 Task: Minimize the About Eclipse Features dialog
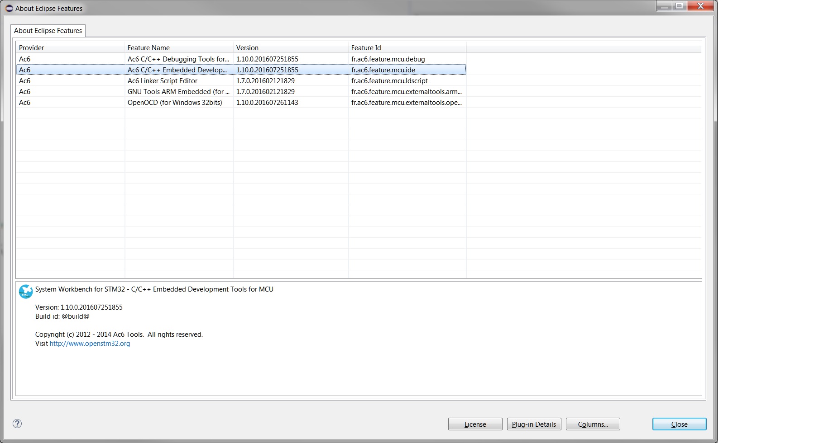(x=664, y=6)
